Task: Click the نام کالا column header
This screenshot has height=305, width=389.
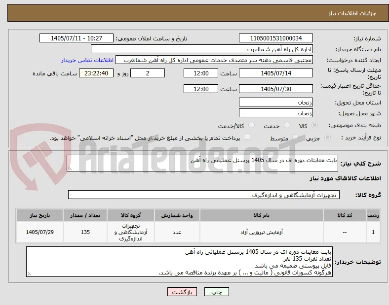Action: click(262, 215)
